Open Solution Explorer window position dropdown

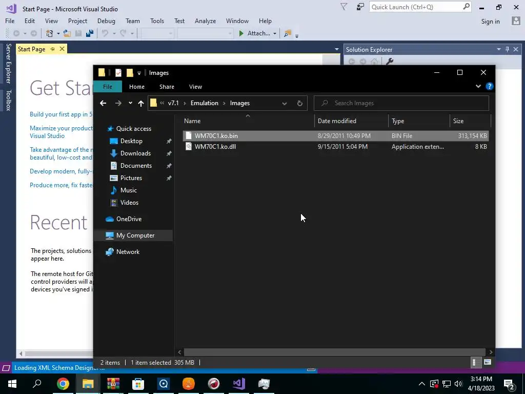pyautogui.click(x=499, y=49)
